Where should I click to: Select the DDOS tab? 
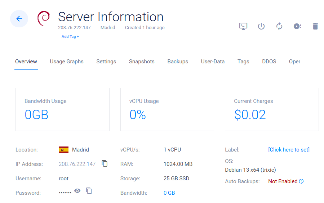(269, 62)
